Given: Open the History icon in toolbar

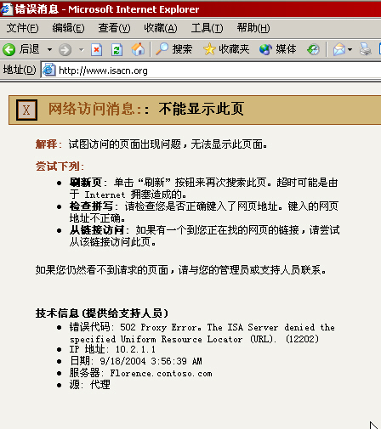Looking at the screenshot, I should click(x=313, y=50).
